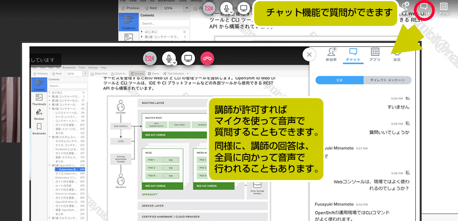Focus the contents Search field in front reader
This screenshot has width=458, height=221.
[68, 86]
